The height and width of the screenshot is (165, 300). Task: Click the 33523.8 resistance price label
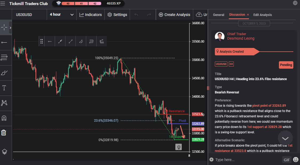click(x=197, y=114)
